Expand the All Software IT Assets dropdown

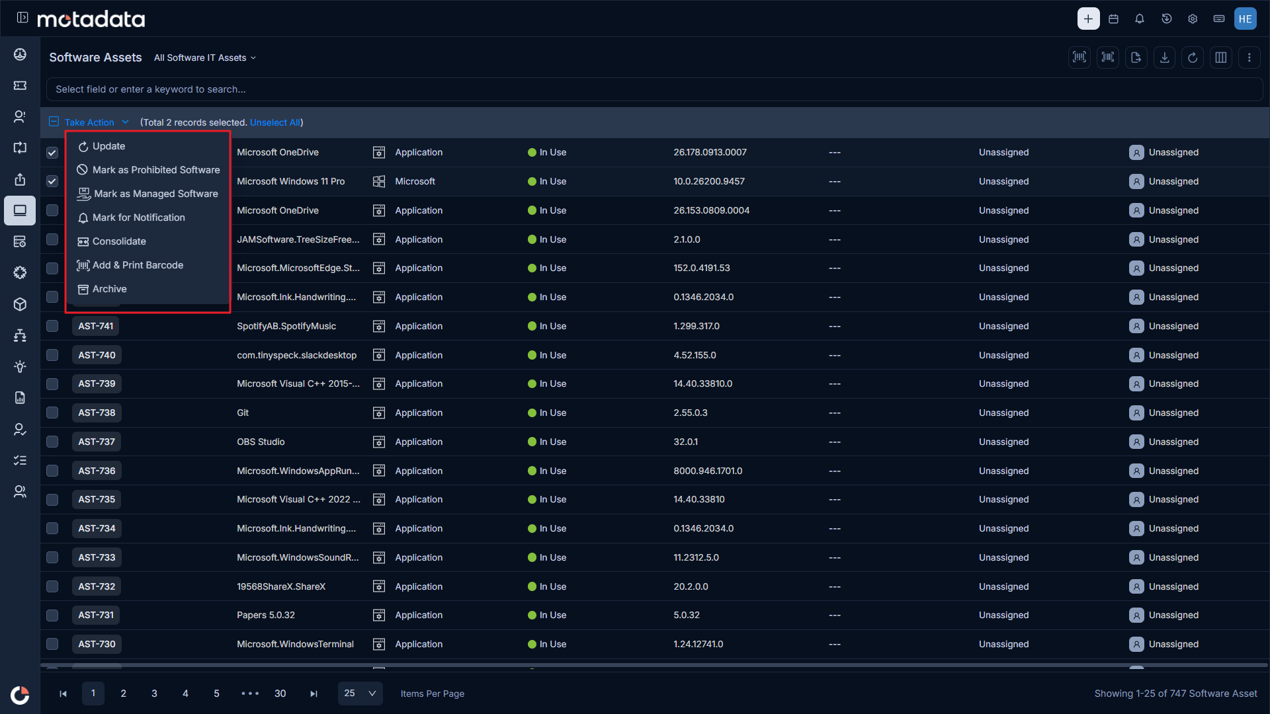204,58
